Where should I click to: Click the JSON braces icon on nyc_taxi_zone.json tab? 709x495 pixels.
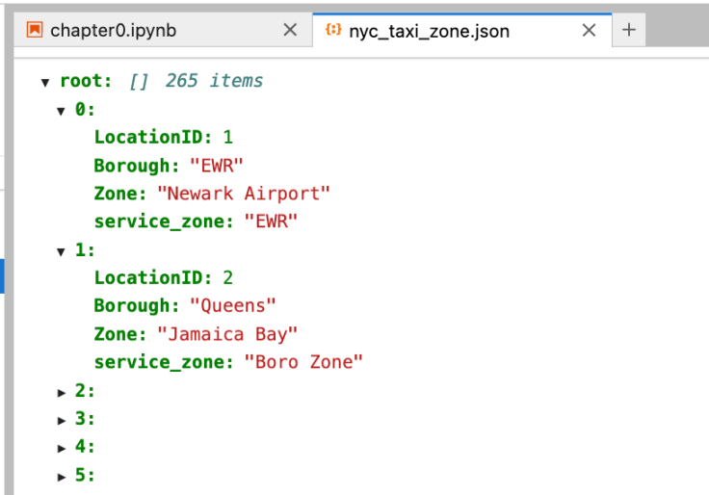[333, 30]
